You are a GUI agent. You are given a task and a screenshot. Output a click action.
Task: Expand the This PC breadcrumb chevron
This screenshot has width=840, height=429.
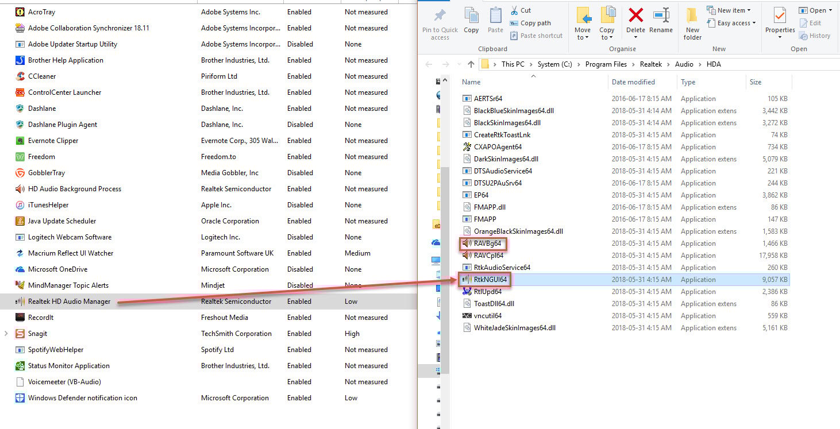coord(531,64)
